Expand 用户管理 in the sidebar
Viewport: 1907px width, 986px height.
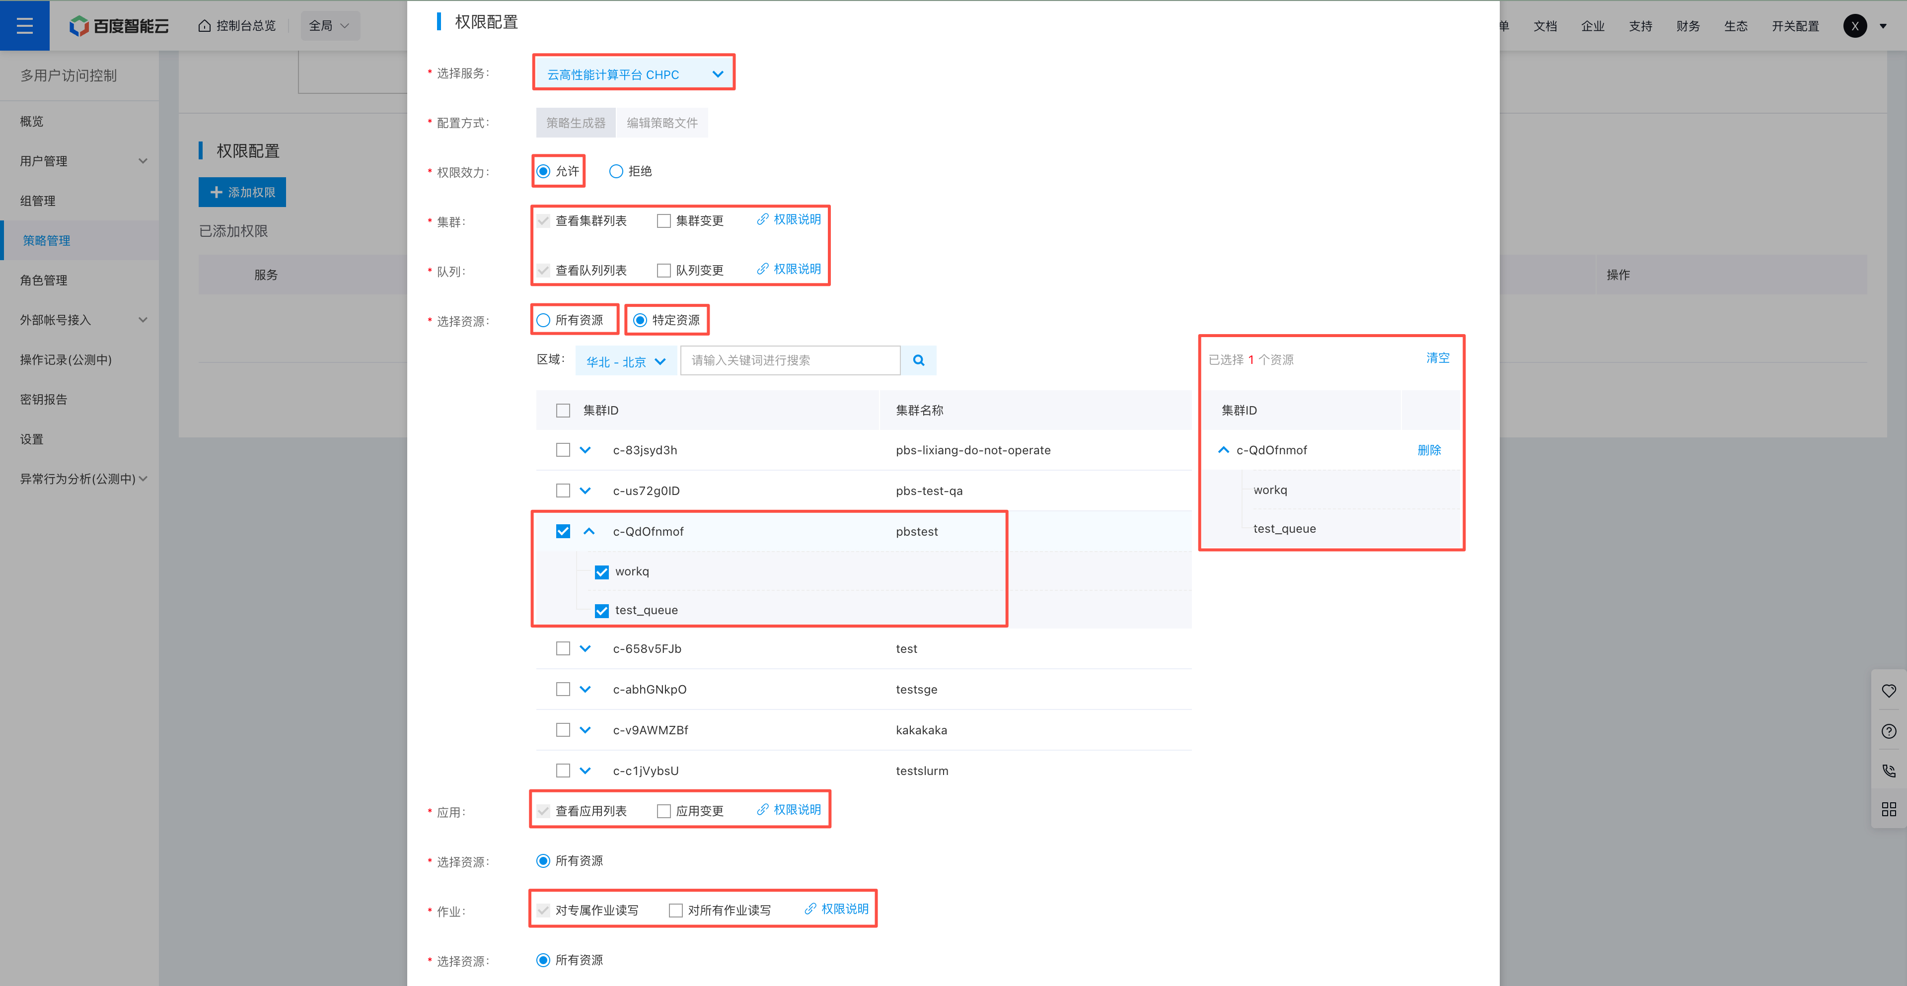click(79, 161)
